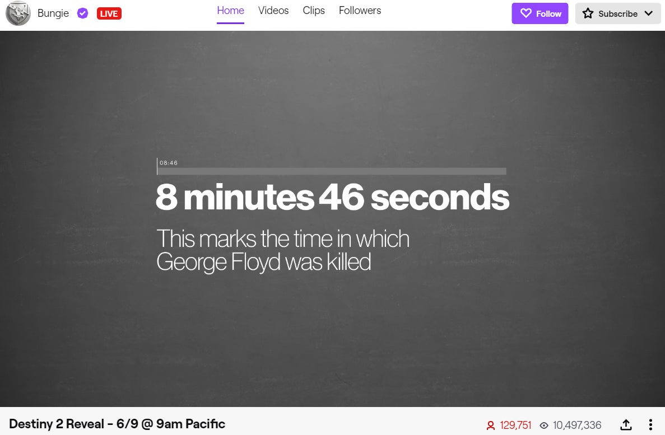Click the Bungie channel name
The width and height of the screenshot is (665, 435).
(54, 13)
